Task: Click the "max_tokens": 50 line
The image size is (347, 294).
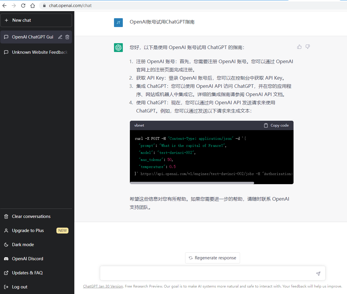Action: point(156,160)
